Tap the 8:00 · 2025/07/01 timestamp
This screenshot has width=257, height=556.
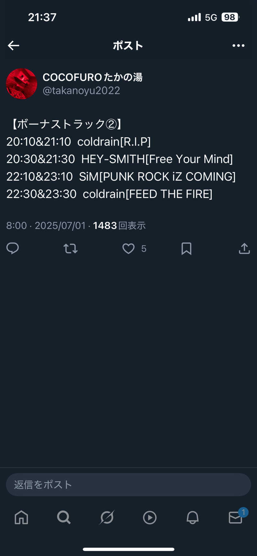(x=46, y=226)
